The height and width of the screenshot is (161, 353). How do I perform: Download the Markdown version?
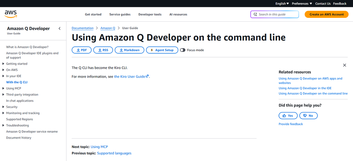click(130, 50)
